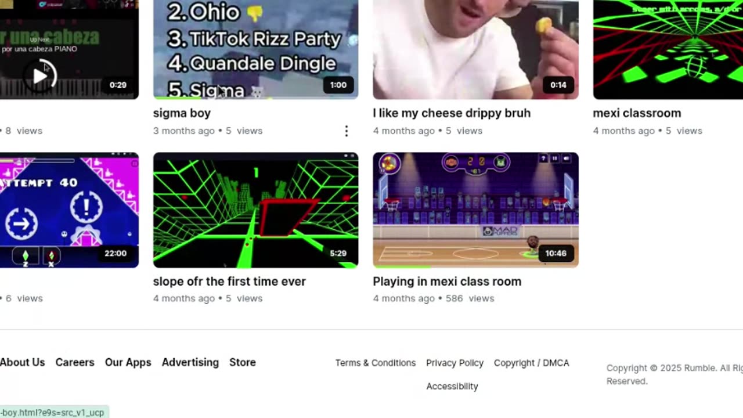Open the sigma boy video thumbnail
The width and height of the screenshot is (743, 418).
pyautogui.click(x=255, y=49)
